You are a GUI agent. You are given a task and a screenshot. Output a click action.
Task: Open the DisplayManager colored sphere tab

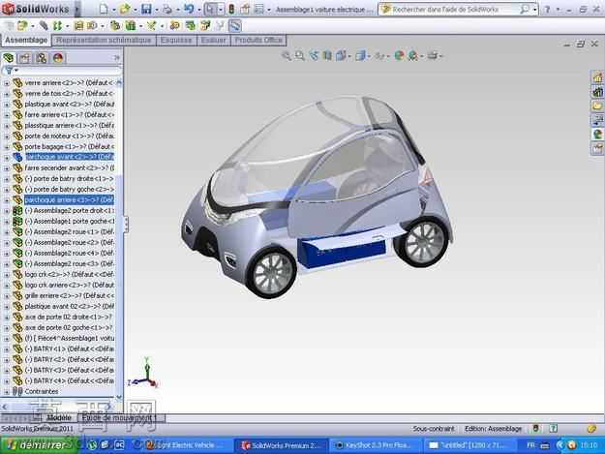tap(58, 58)
